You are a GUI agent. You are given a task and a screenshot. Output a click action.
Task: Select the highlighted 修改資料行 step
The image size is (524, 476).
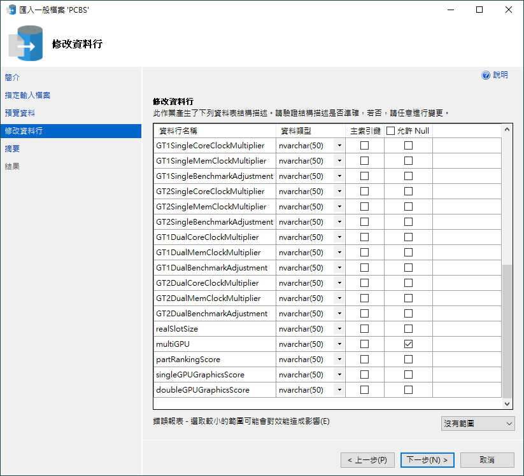(23, 130)
